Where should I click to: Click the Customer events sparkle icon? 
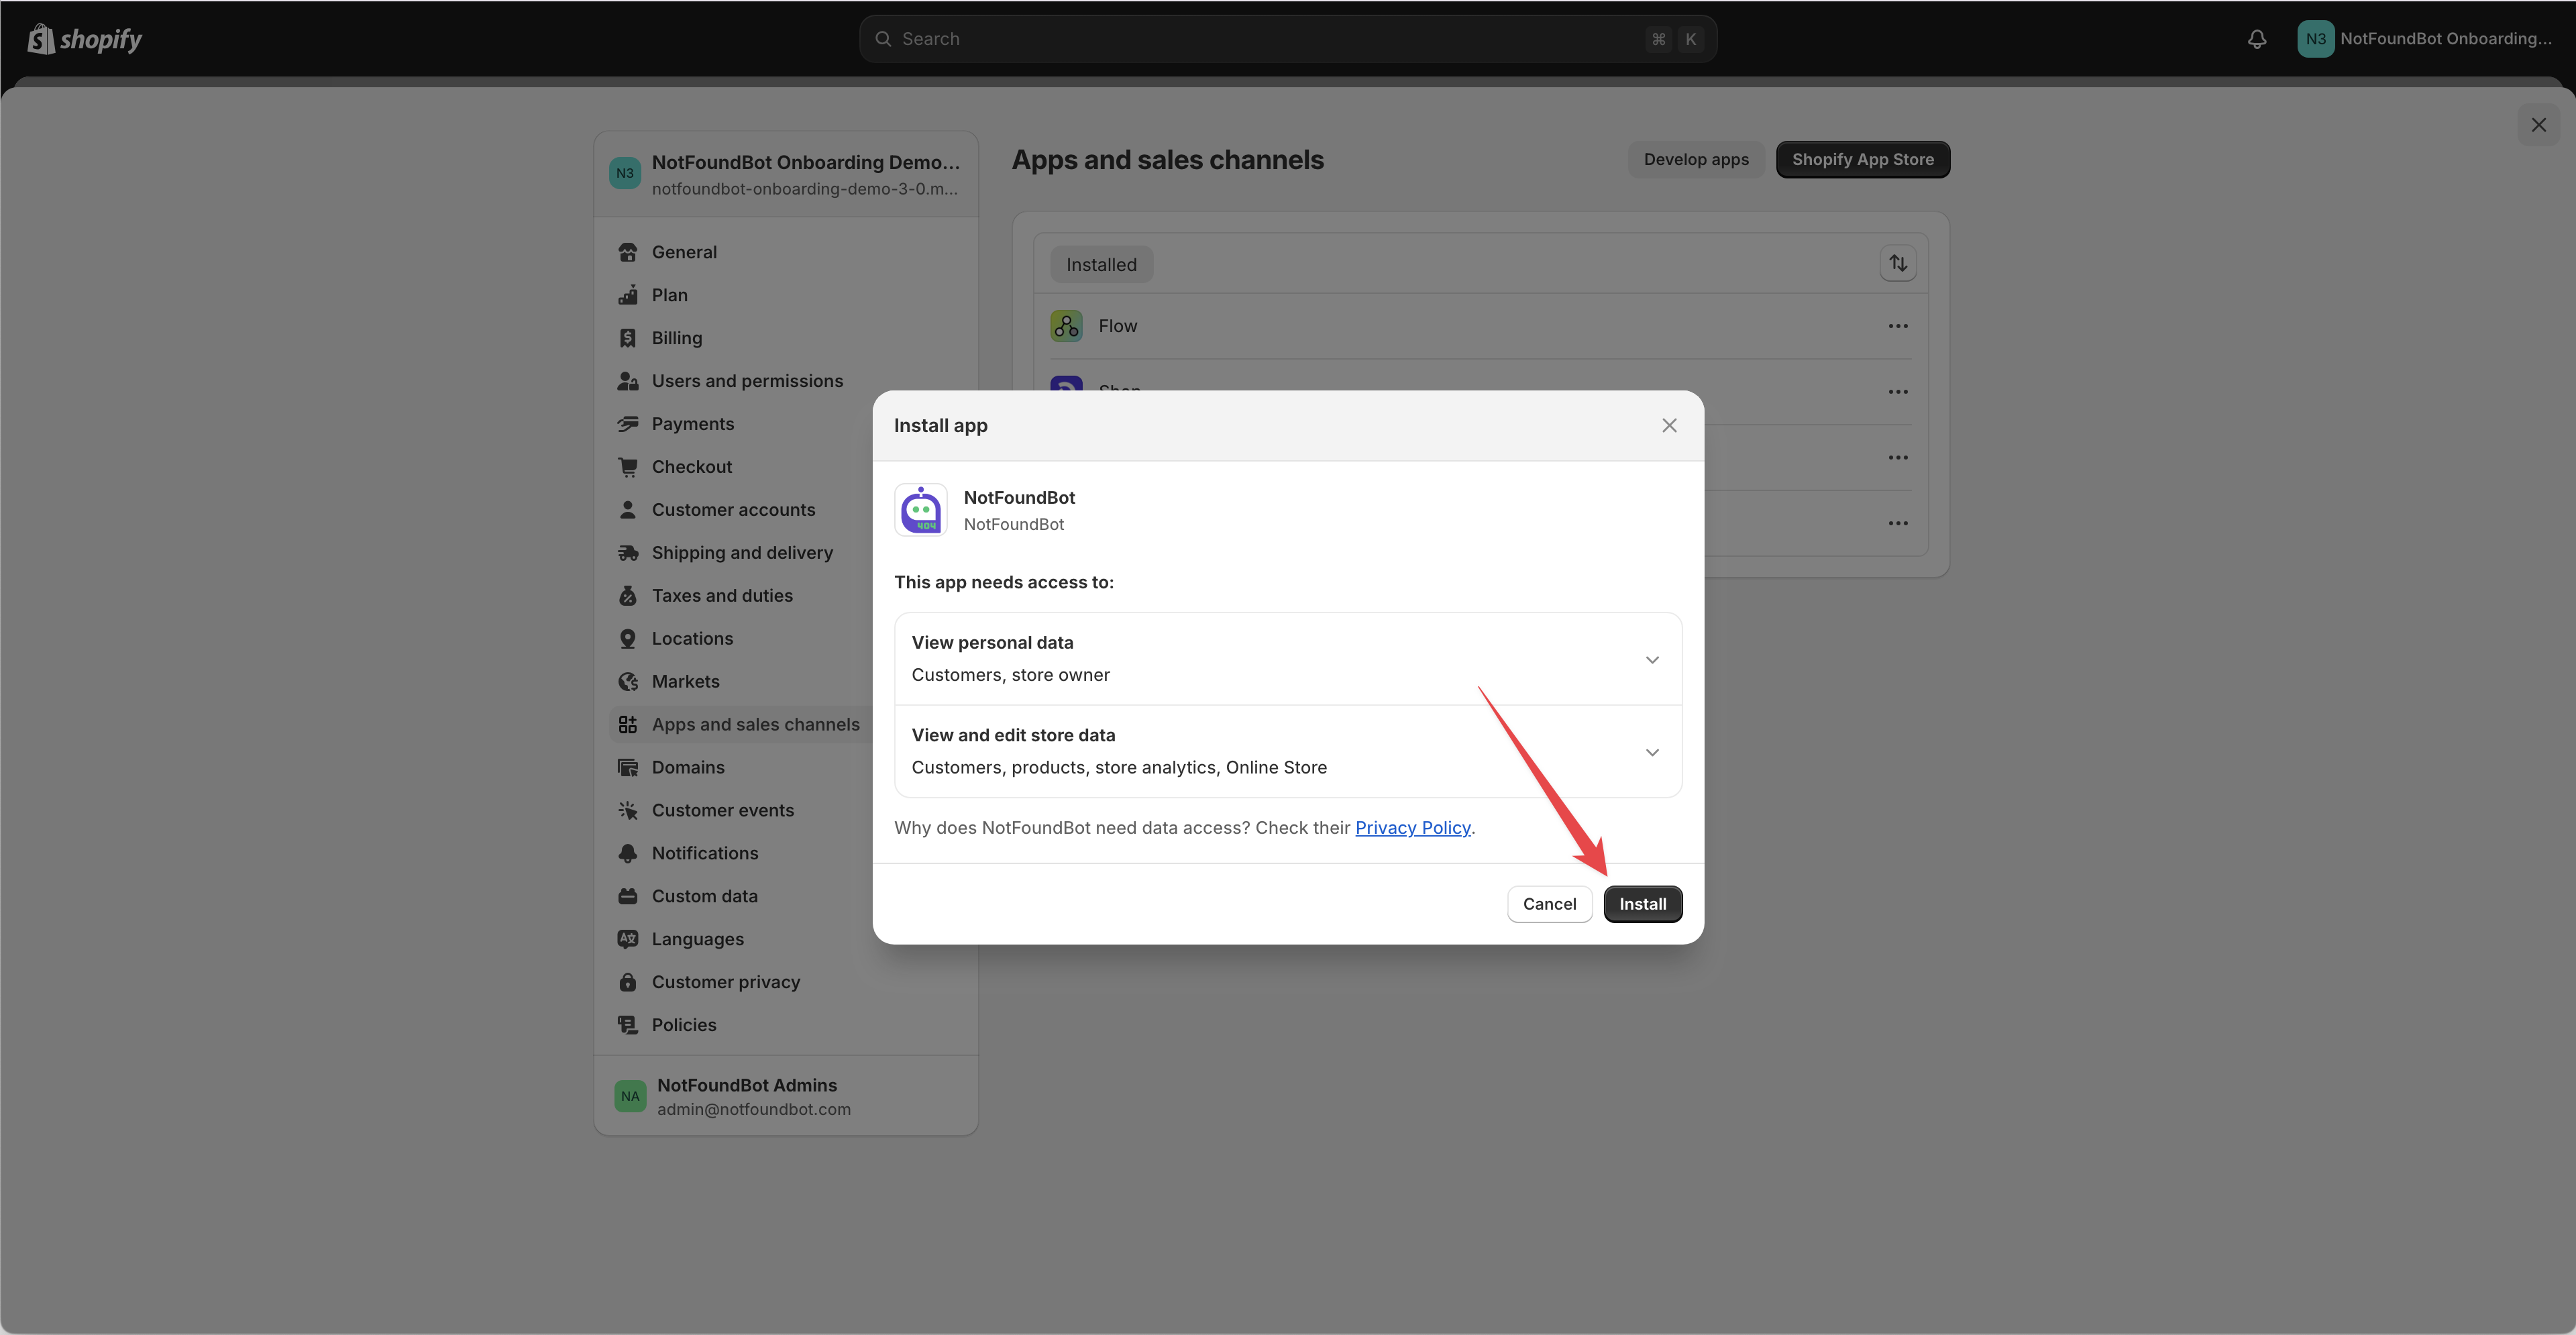[x=628, y=811]
